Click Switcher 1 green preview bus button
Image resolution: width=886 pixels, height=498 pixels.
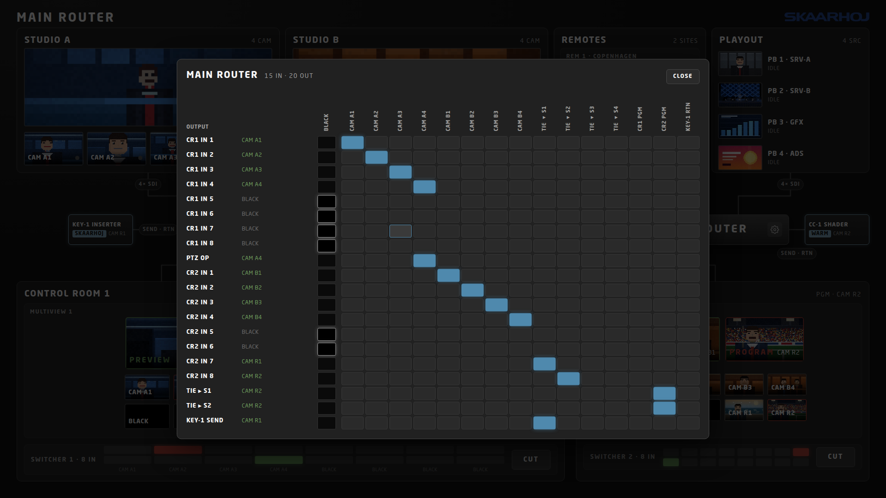pos(279,460)
